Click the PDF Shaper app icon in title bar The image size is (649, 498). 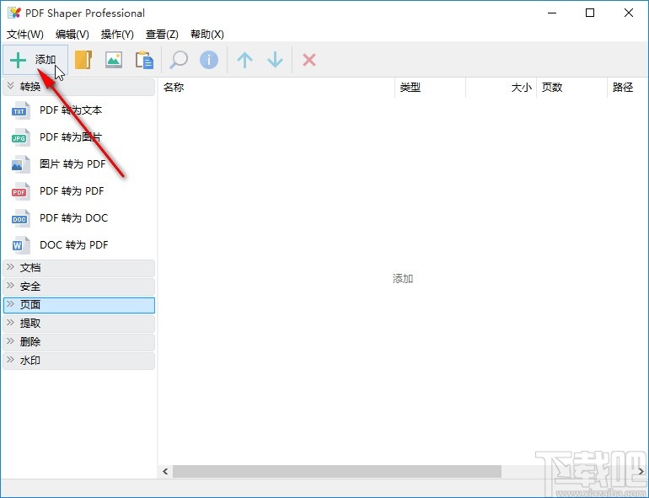coord(13,13)
